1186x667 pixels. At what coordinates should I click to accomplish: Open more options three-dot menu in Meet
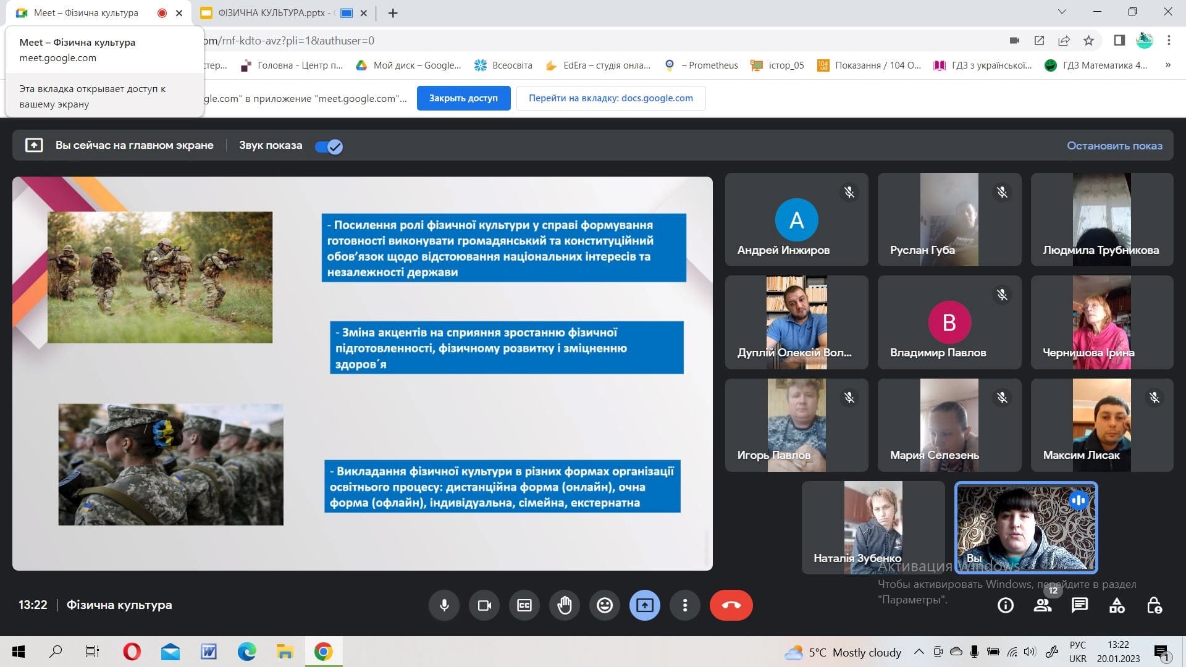[685, 605]
